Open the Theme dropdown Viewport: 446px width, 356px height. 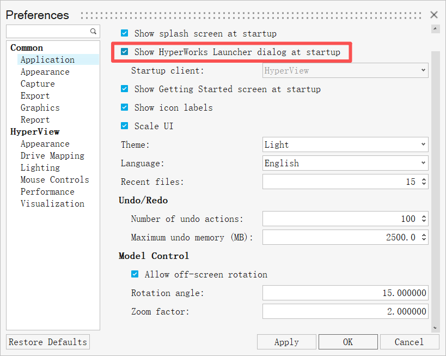coord(345,144)
